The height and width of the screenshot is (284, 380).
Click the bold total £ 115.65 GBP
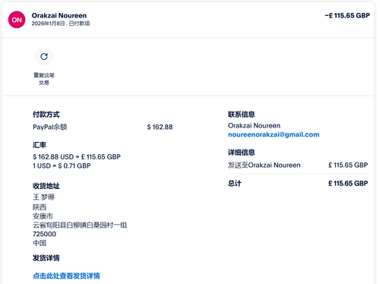[x=348, y=183]
